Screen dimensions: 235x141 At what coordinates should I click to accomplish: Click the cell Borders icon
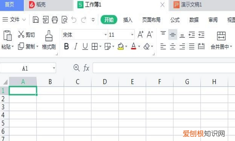(94, 47)
